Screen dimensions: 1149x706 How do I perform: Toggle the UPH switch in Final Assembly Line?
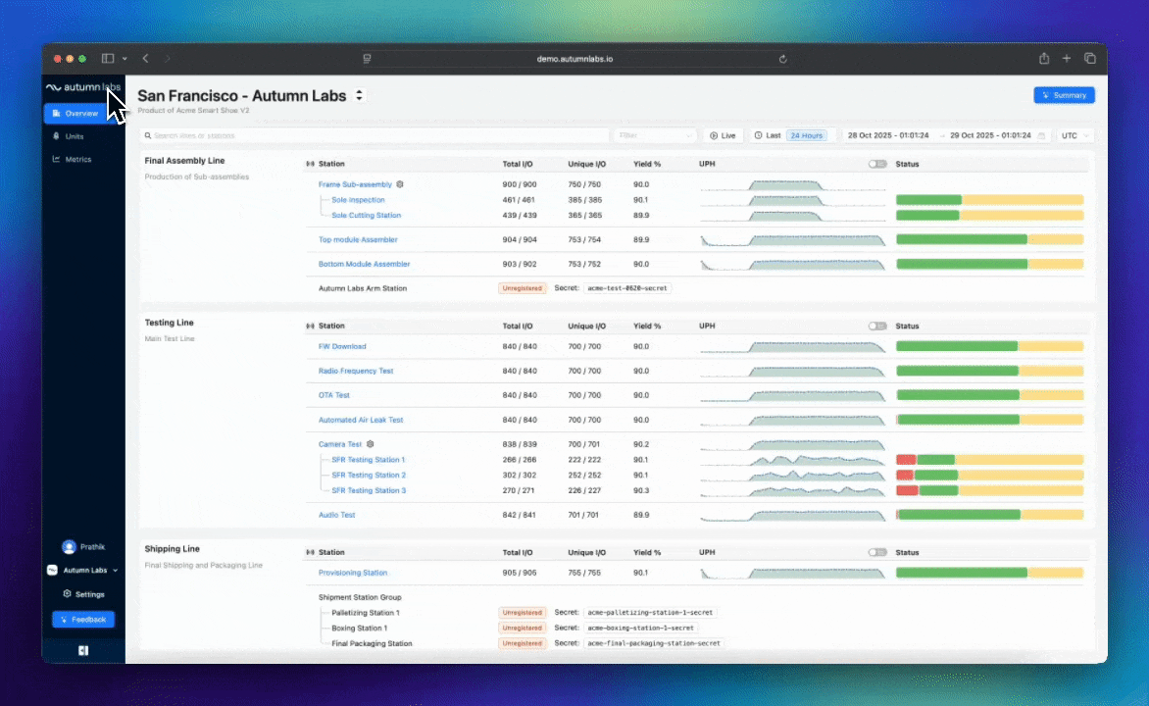coord(876,164)
